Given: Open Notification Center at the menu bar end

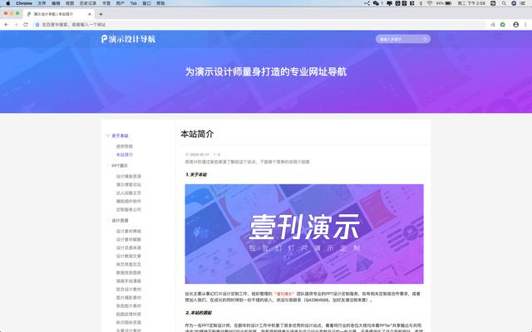Looking at the screenshot, I should point(523,3).
